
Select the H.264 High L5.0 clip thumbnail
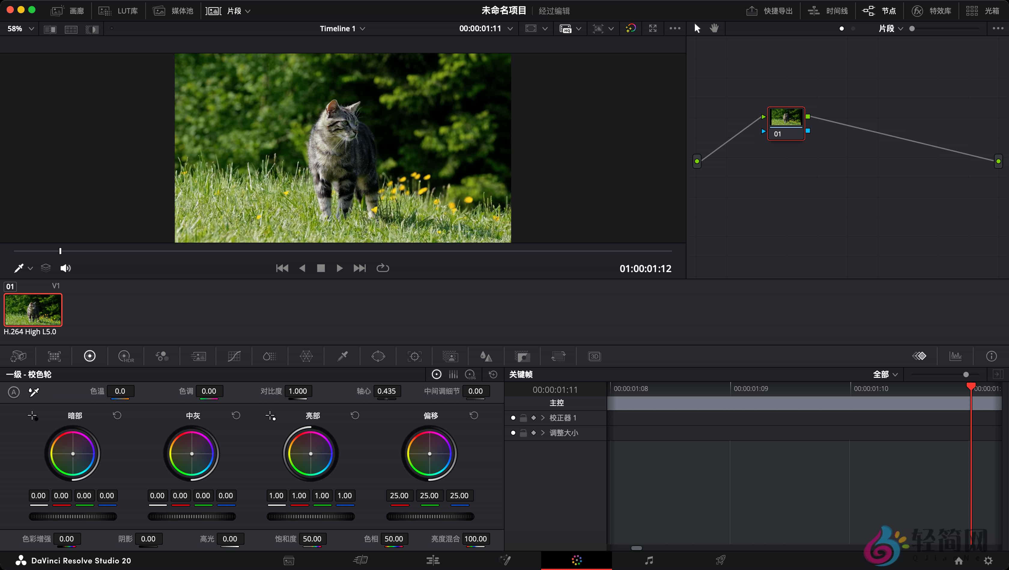click(x=33, y=310)
